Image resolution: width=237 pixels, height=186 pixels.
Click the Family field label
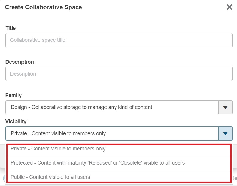(x=13, y=96)
